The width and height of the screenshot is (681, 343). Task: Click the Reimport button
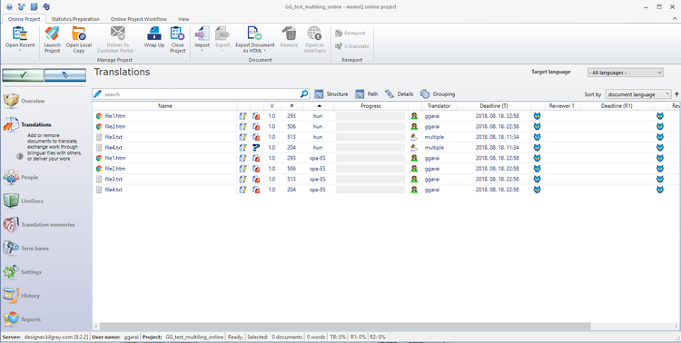click(x=350, y=33)
